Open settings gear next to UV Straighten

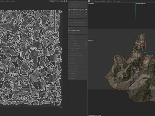tap(86, 43)
